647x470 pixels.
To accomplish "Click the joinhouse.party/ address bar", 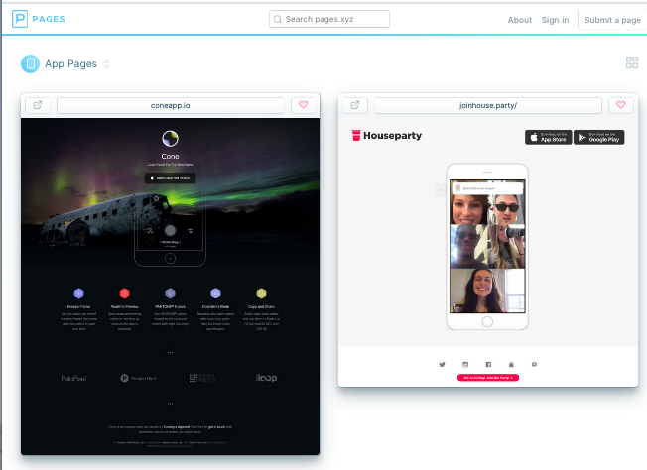I will coord(488,105).
